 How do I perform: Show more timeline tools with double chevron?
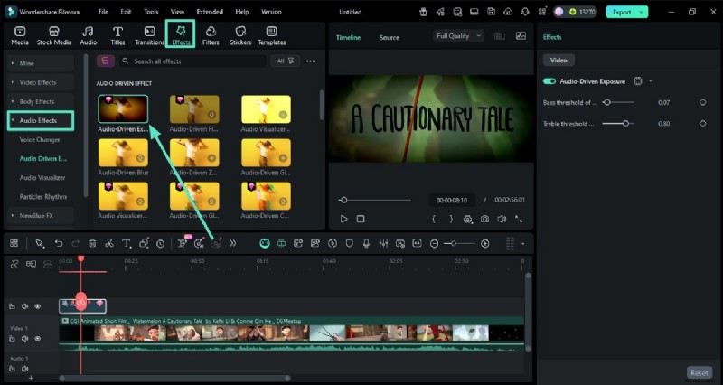pyautogui.click(x=233, y=243)
